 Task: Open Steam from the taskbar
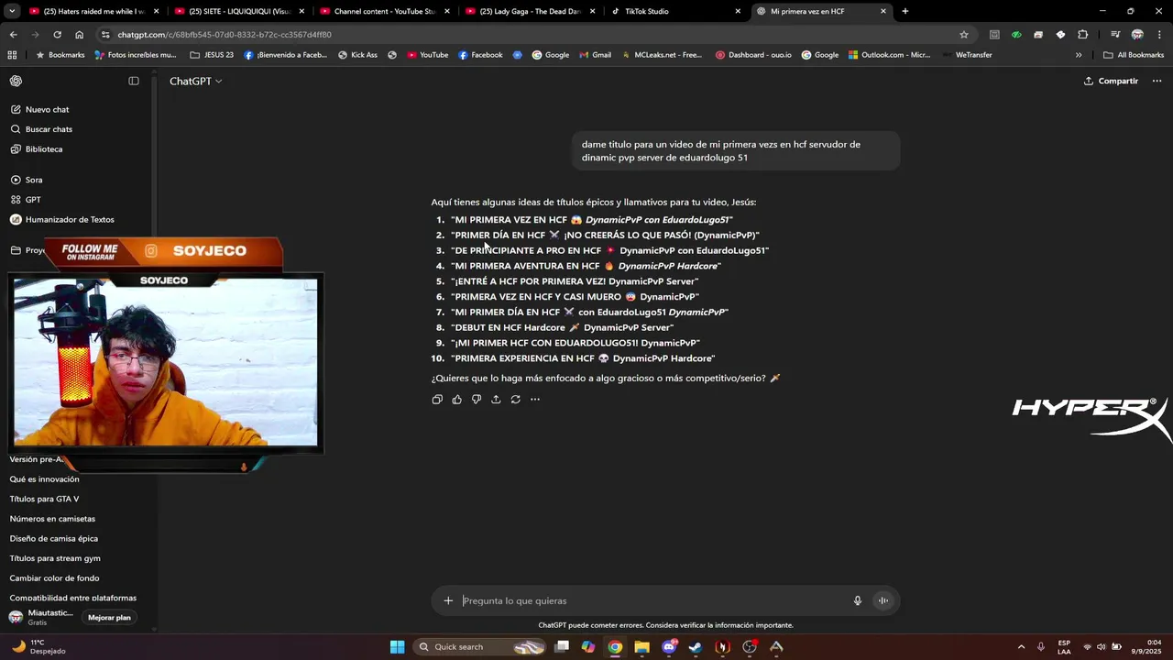(696, 647)
